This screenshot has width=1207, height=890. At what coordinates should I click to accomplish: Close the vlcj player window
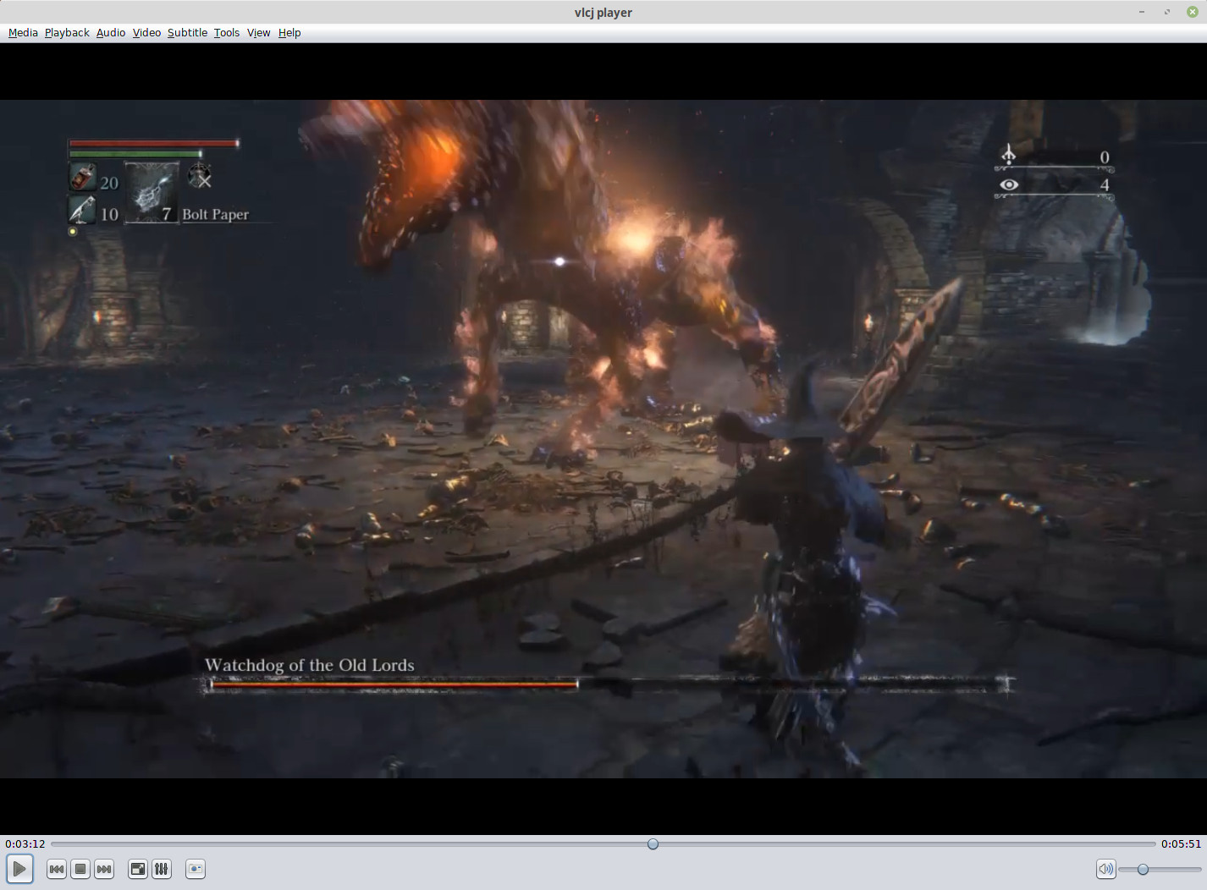pos(1192,12)
